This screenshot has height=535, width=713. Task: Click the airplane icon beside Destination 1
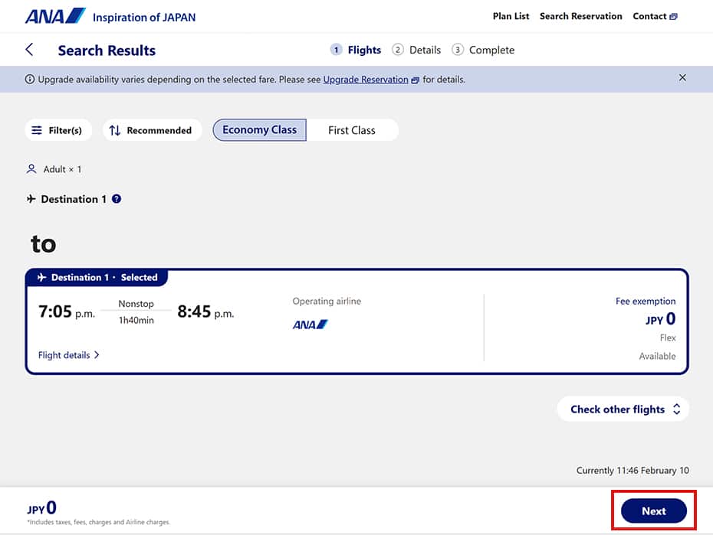click(31, 199)
